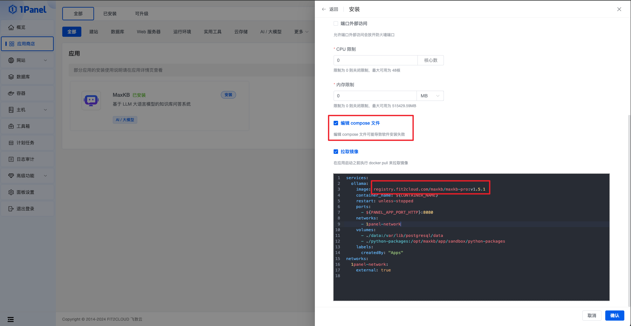The height and width of the screenshot is (326, 631).
Task: Click the 已安装 status label on MaxKB
Action: point(139,95)
